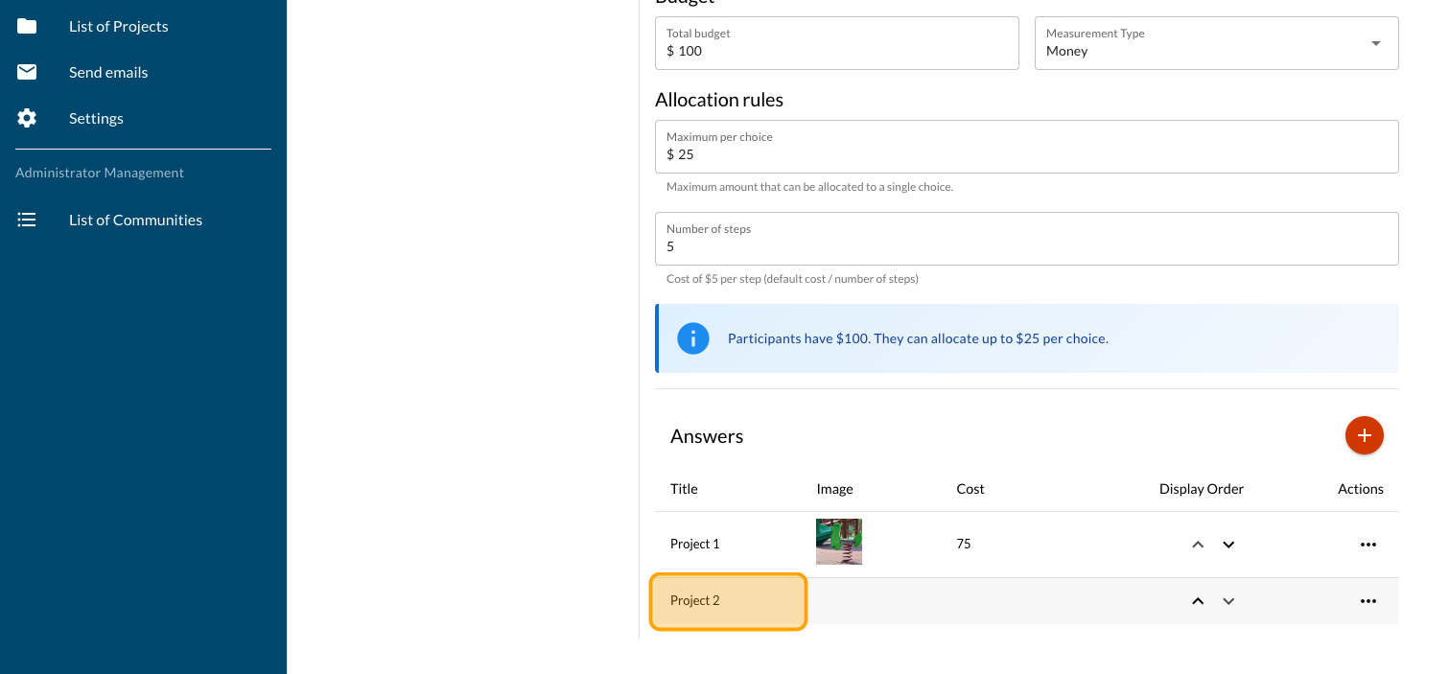The width and height of the screenshot is (1449, 674).
Task: Open actions menu for Project 1
Action: pyautogui.click(x=1367, y=545)
